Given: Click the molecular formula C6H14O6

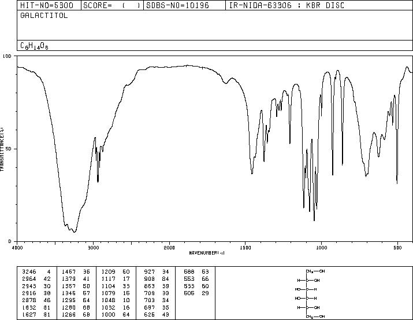Looking at the screenshot, I should coord(34,46).
